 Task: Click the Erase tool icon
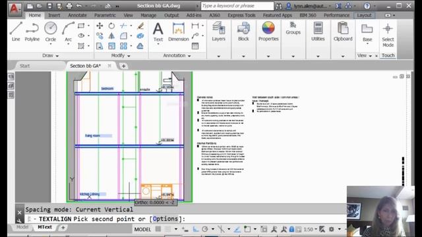tap(140, 26)
